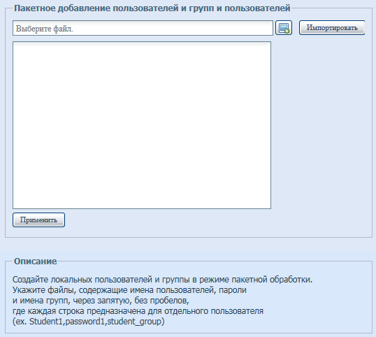
Task: Click the line где каждая строка предназначена
Action: 138,311
